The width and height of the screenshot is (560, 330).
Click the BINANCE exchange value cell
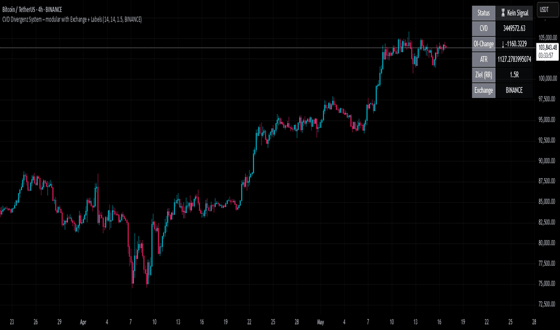(514, 90)
